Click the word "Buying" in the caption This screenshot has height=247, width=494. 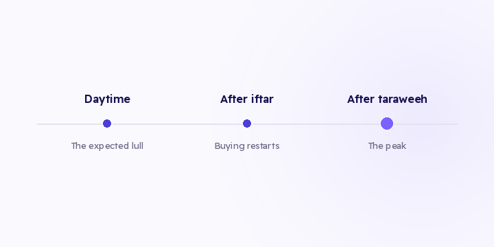(230, 146)
